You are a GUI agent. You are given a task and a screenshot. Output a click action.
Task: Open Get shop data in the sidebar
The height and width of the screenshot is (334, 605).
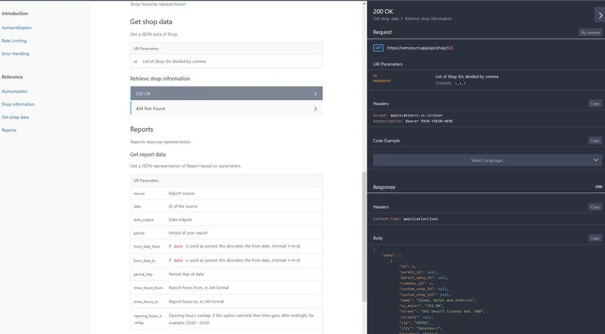point(15,117)
